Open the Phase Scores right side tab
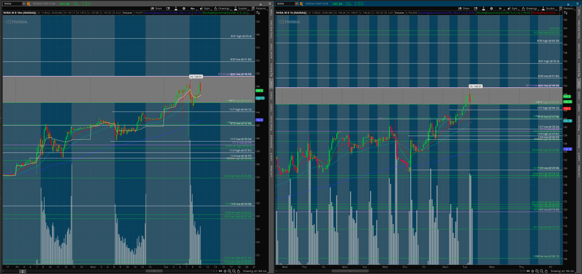 [x=579, y=122]
